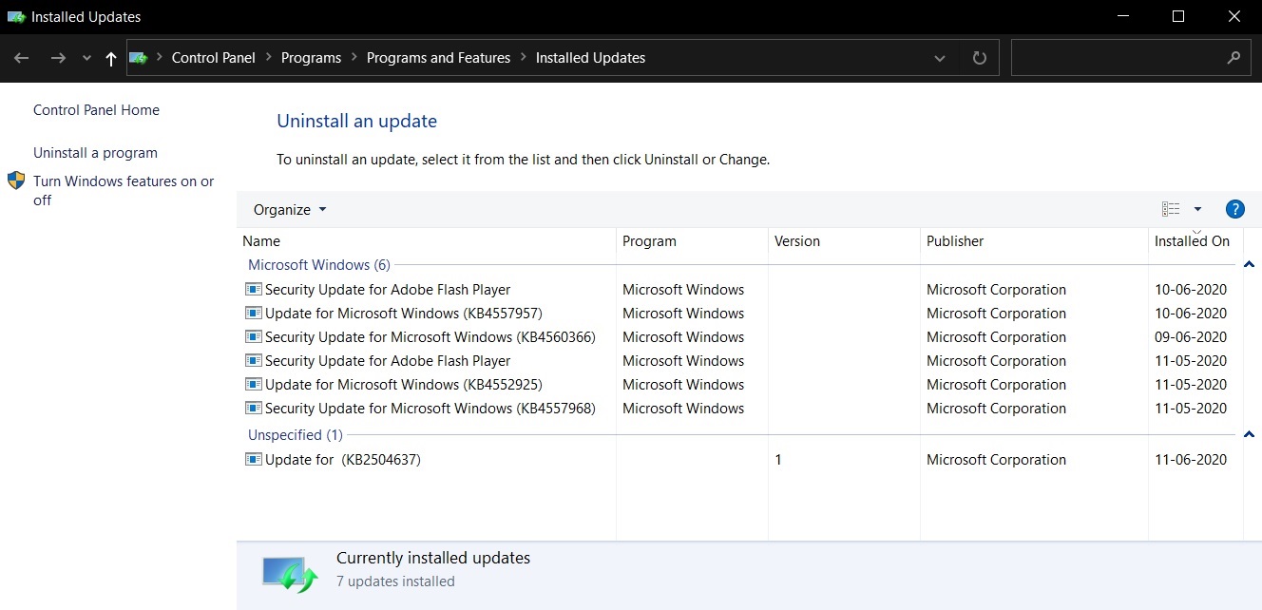Click 11-06-2020 installed date cell
Viewport: 1262px width, 610px height.
tap(1191, 460)
